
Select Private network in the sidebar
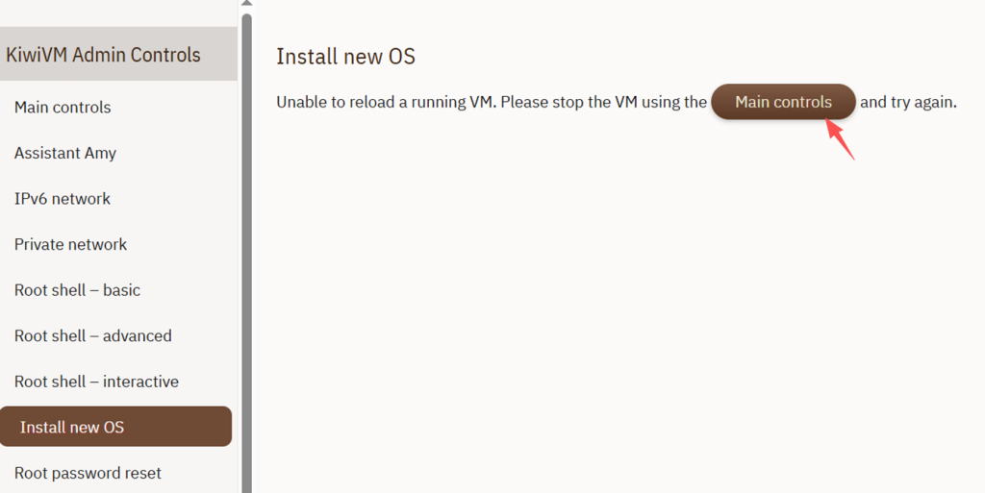tap(70, 245)
